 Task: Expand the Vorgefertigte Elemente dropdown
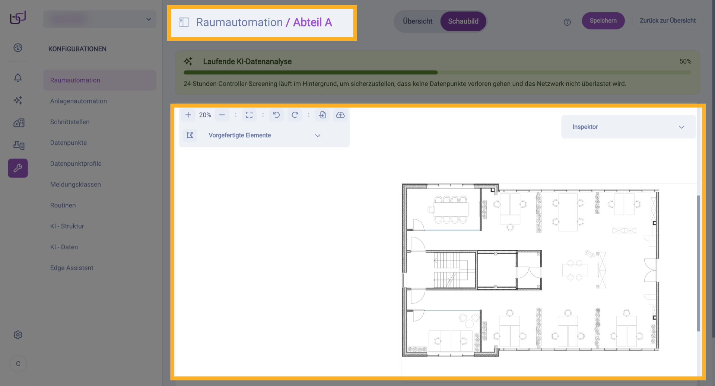[317, 135]
